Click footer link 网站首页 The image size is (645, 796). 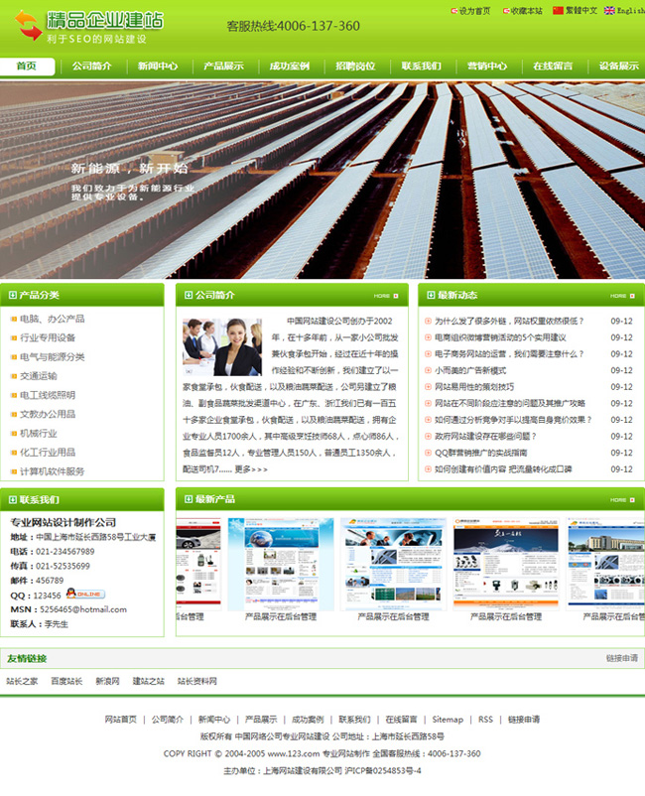point(121,720)
